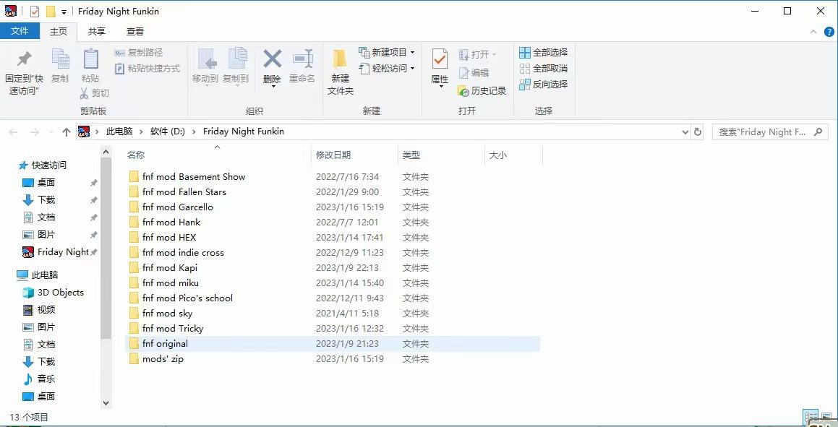
Task: Open the recent locations dropdown arrow
Action: coord(51,131)
